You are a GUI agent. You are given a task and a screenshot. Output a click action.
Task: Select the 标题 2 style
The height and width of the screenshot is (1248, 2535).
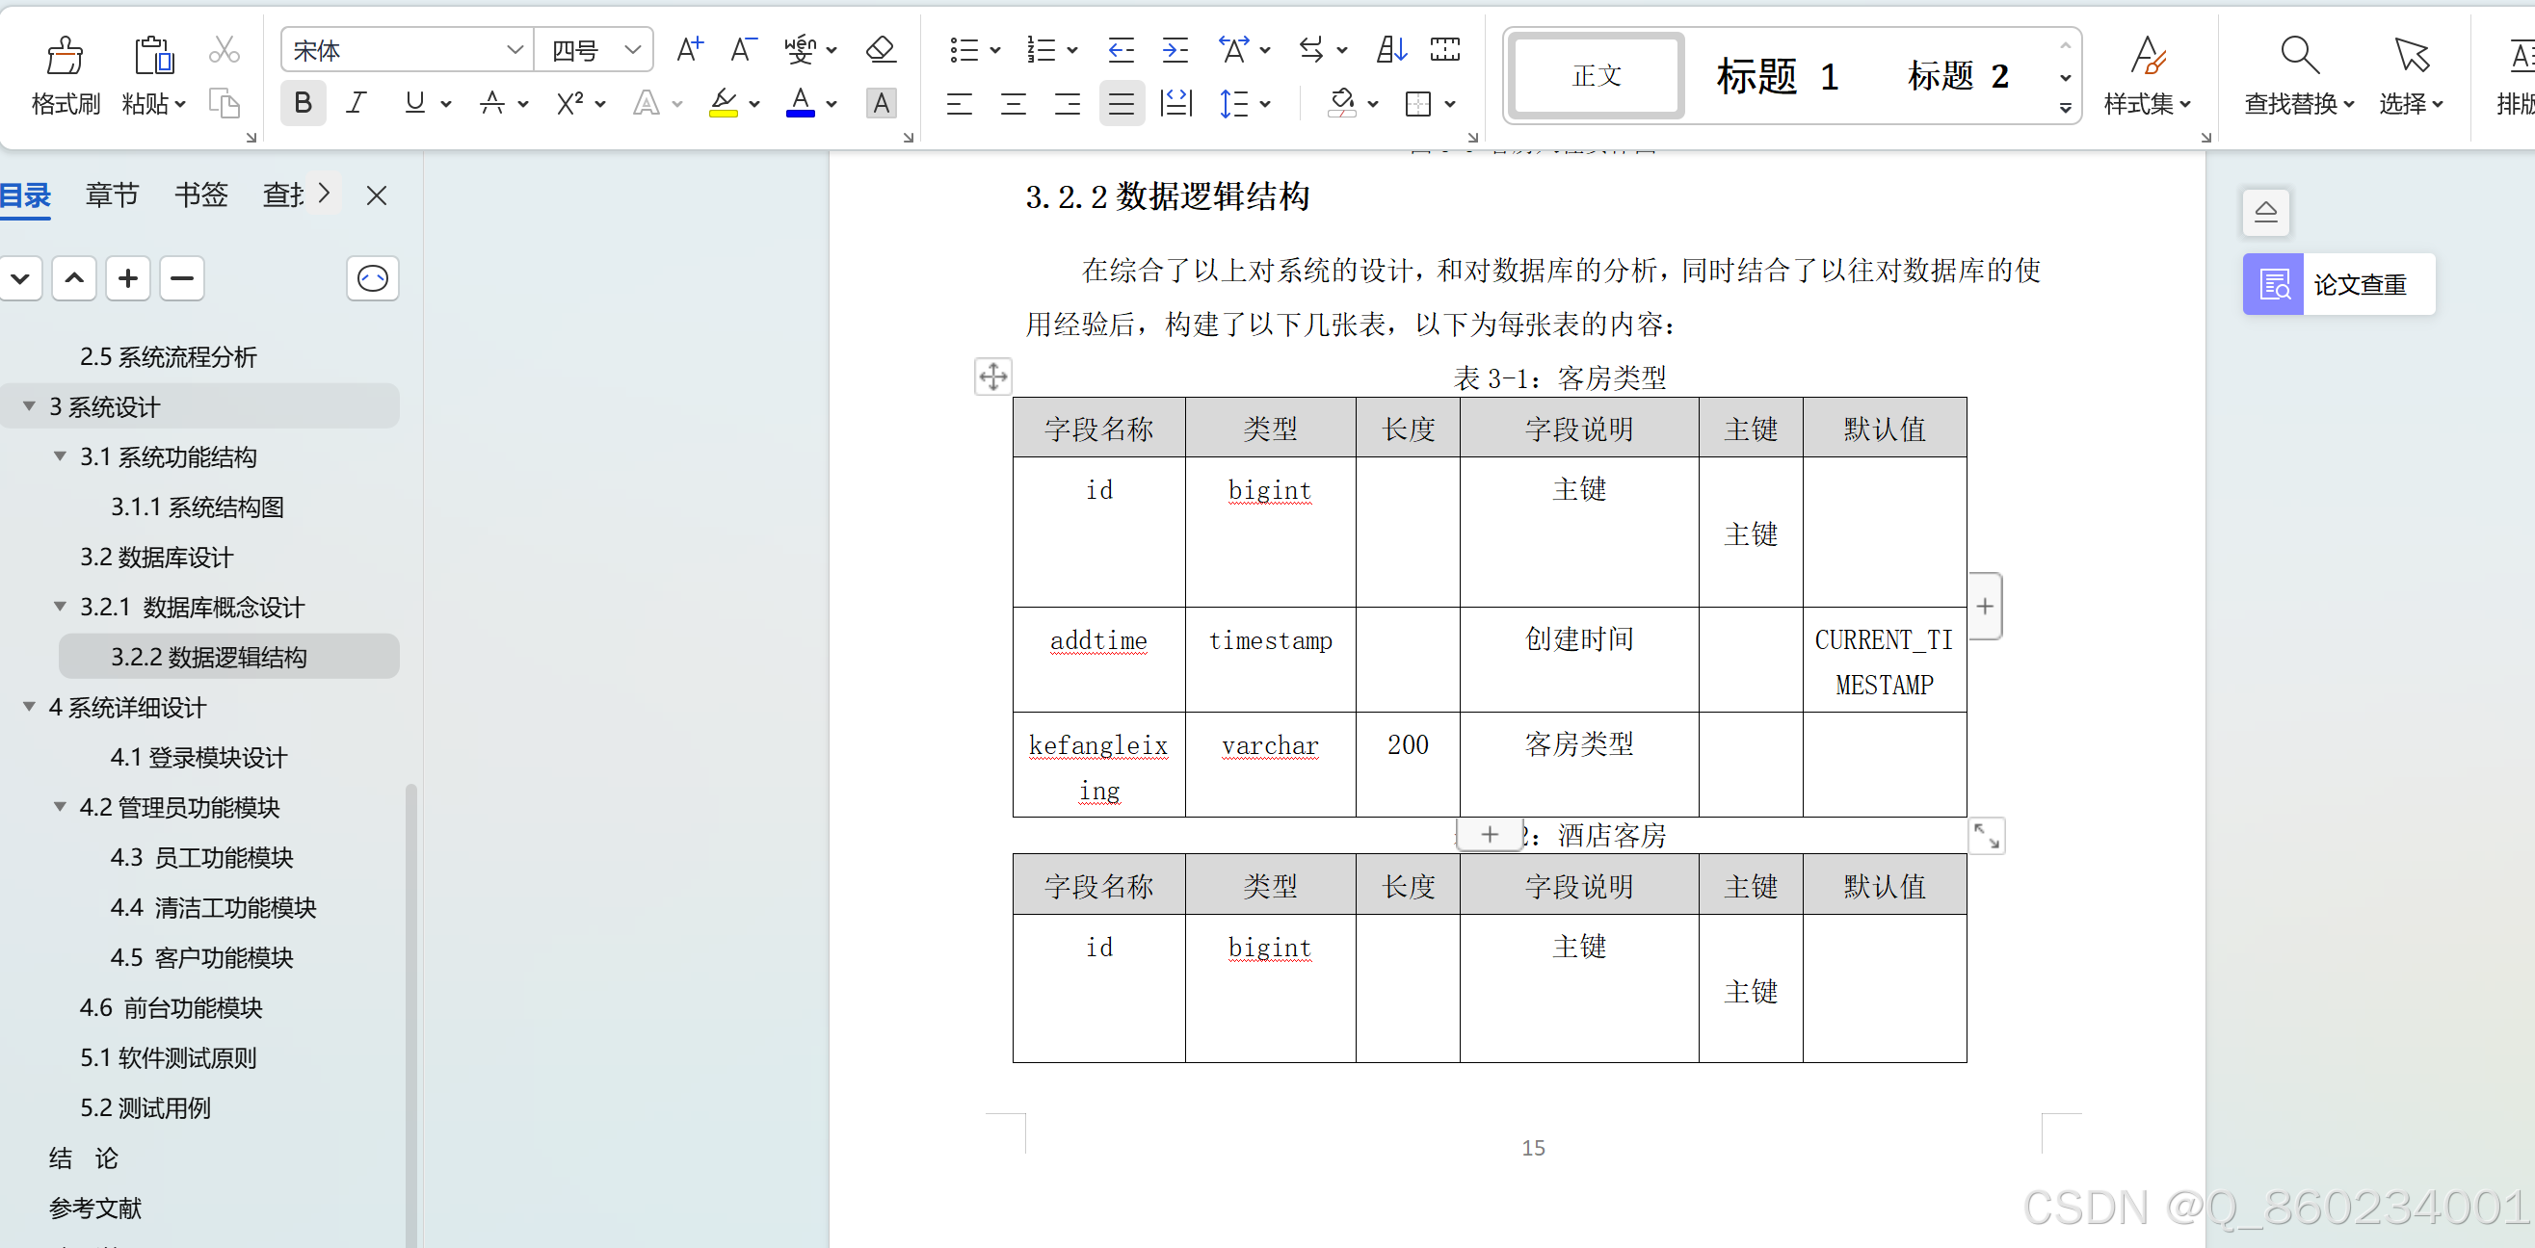point(1958,76)
